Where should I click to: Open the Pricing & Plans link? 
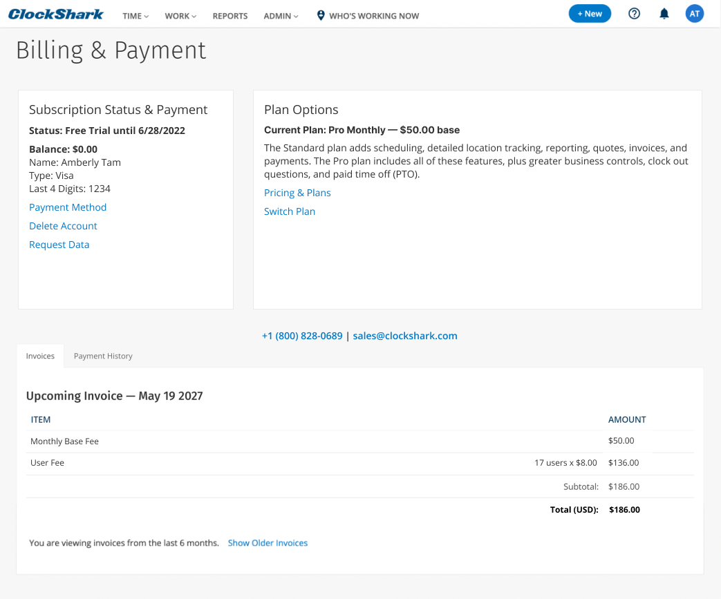(x=297, y=193)
